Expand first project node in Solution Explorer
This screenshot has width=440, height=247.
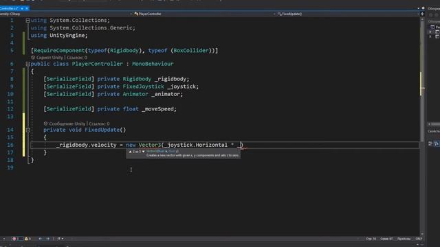click(430, 32)
